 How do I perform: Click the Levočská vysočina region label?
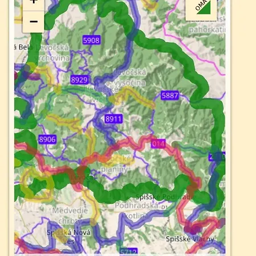tap(130, 77)
